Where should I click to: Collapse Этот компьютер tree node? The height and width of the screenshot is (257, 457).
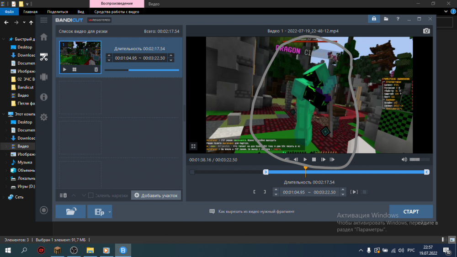pos(4,114)
